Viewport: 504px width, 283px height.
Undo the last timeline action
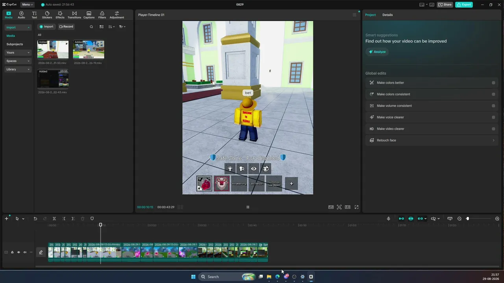pos(35,219)
